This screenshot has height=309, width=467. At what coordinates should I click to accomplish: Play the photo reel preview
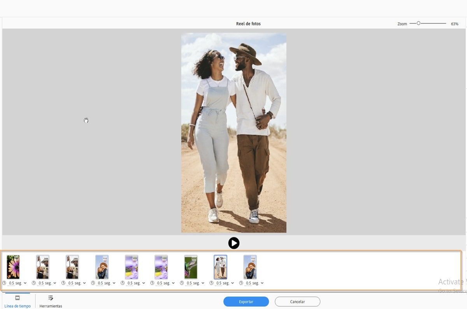pos(234,243)
